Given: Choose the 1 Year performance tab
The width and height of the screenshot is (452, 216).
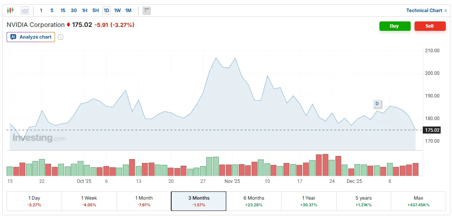Looking at the screenshot, I should coord(308,201).
